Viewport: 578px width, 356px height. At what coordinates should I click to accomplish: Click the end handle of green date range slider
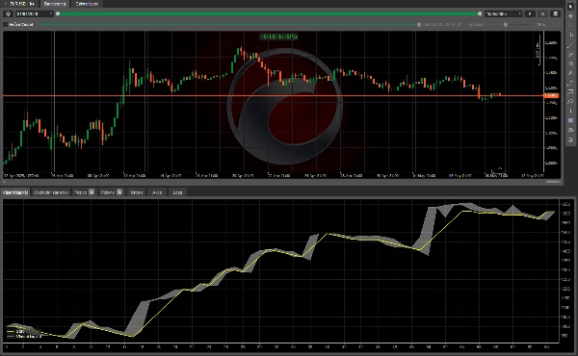click(x=480, y=13)
